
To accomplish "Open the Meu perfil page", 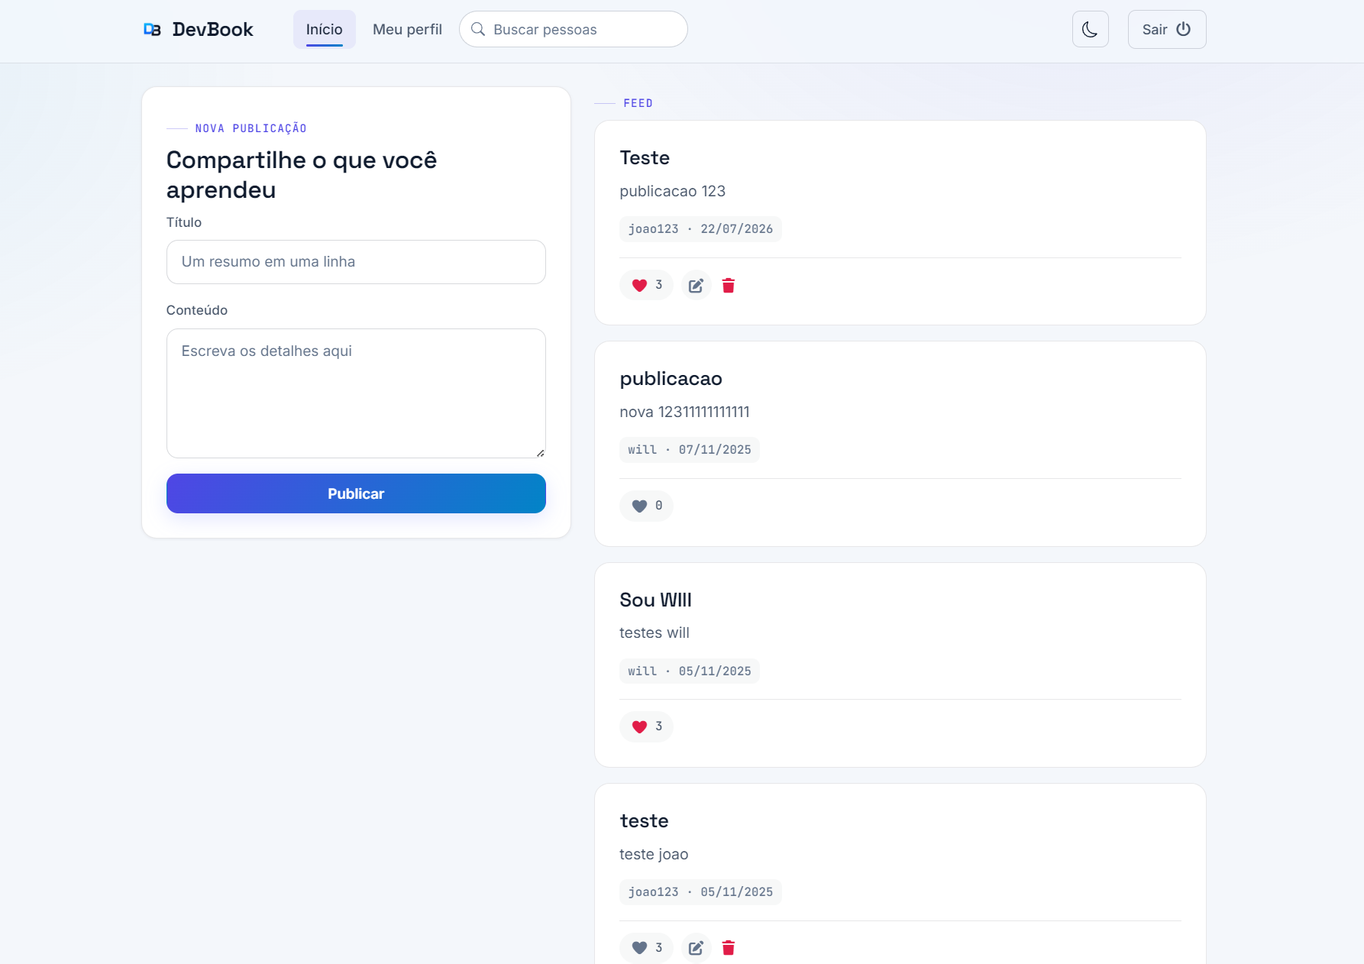I will (x=407, y=29).
